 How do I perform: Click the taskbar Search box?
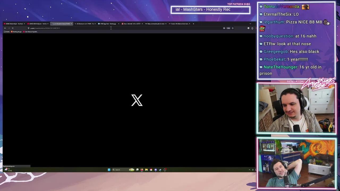123,170
